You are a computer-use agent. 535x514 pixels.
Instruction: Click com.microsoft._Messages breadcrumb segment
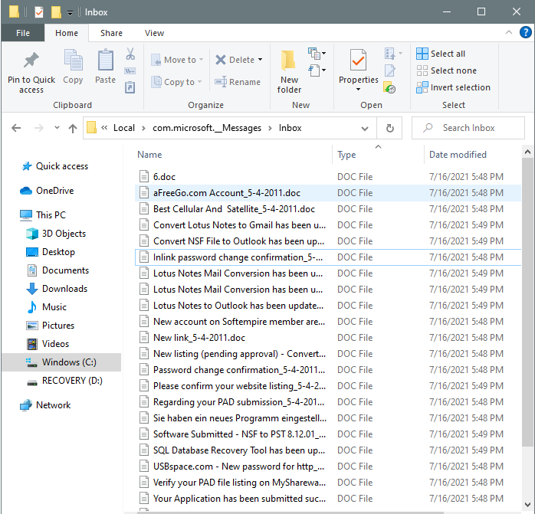(x=207, y=128)
